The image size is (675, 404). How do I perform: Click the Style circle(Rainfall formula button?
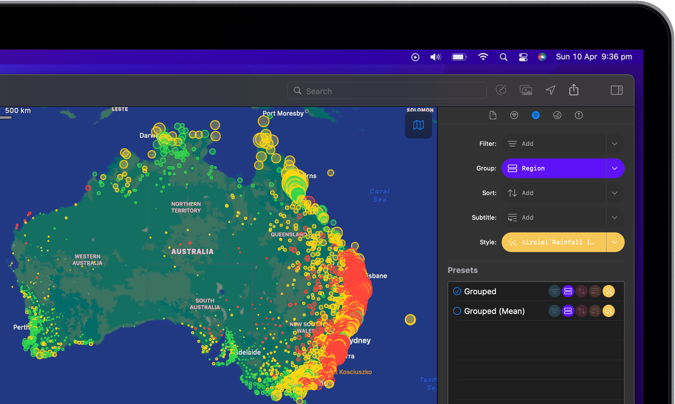(x=554, y=242)
